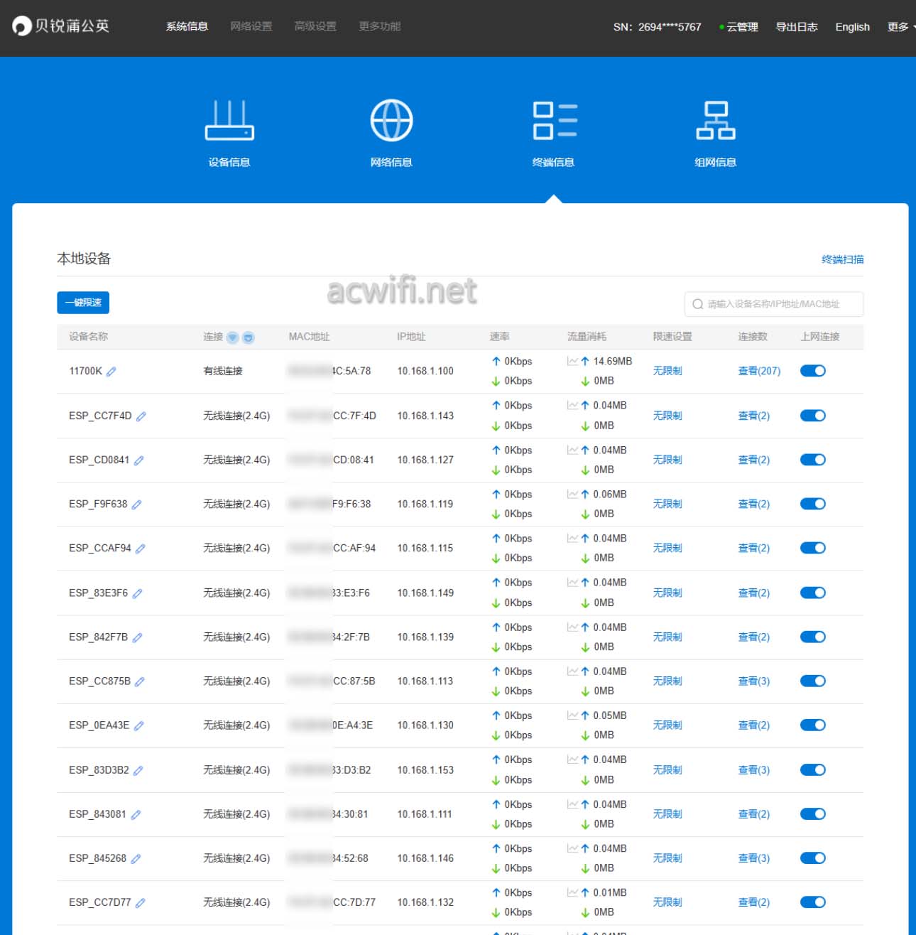Edit name of ESP_CC875B
Image resolution: width=916 pixels, height=935 pixels.
[x=140, y=681]
